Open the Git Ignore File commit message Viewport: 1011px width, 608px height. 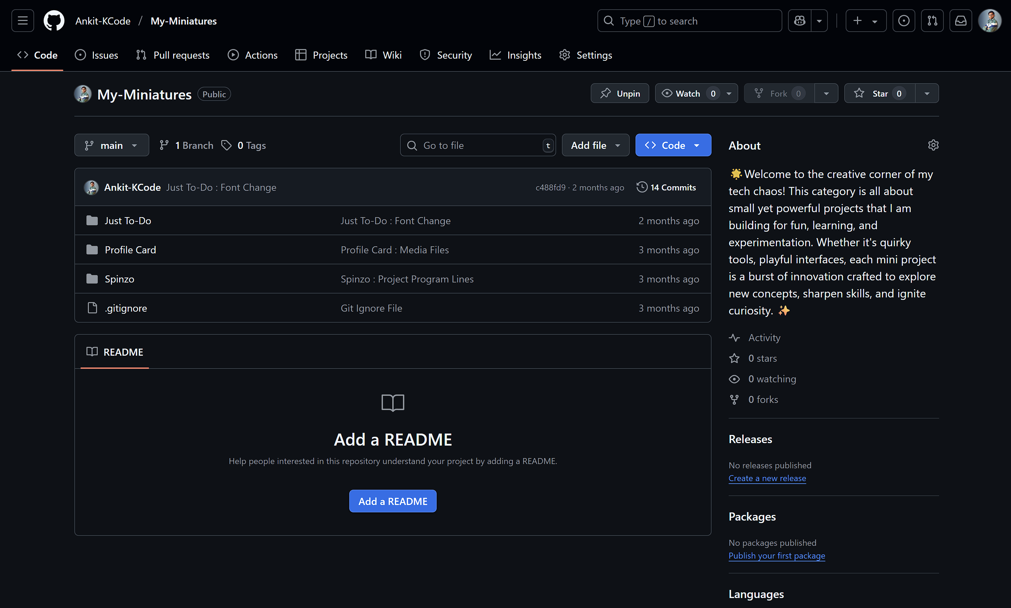(x=372, y=308)
